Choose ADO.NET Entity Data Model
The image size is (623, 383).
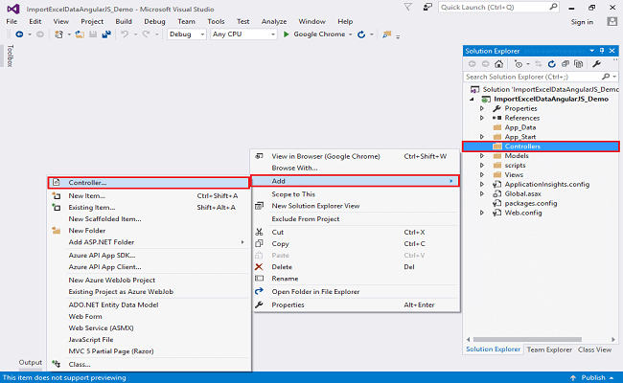pos(149,304)
